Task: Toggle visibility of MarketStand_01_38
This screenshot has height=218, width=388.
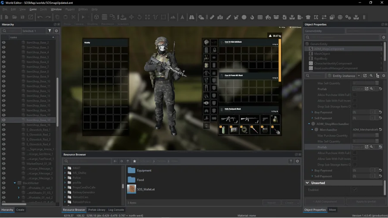Action: [4, 164]
